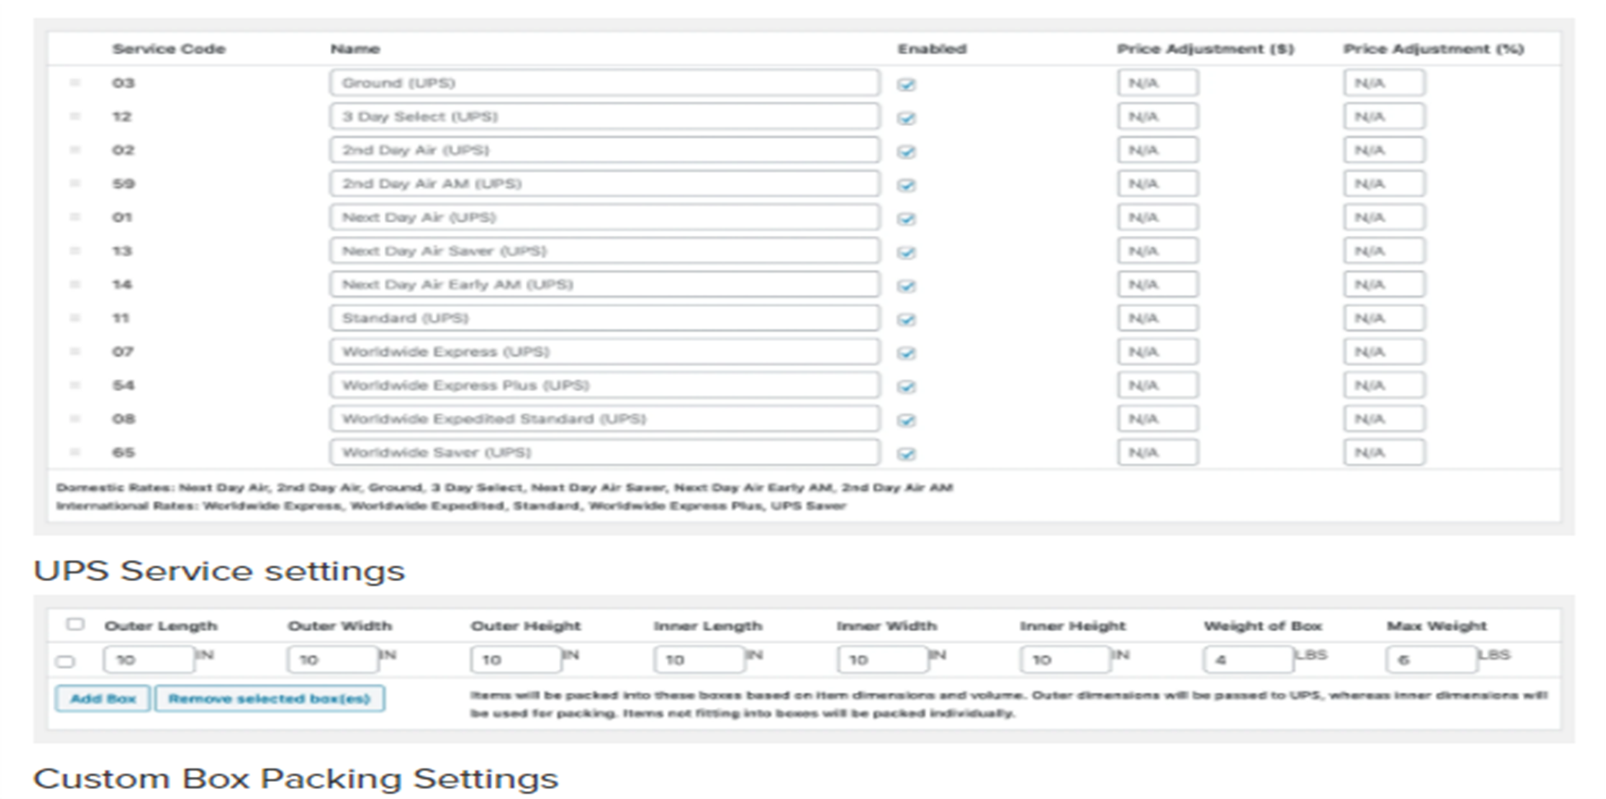Image resolution: width=1606 pixels, height=799 pixels.
Task: Click the drag handle beside service code 11
Action: coord(75,318)
